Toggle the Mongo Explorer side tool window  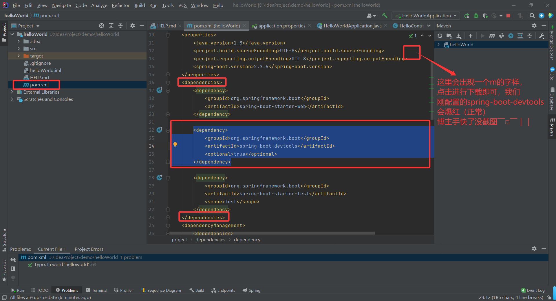tap(552, 43)
